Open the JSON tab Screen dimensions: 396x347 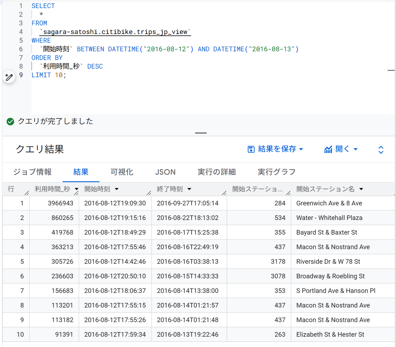pyautogui.click(x=165, y=172)
